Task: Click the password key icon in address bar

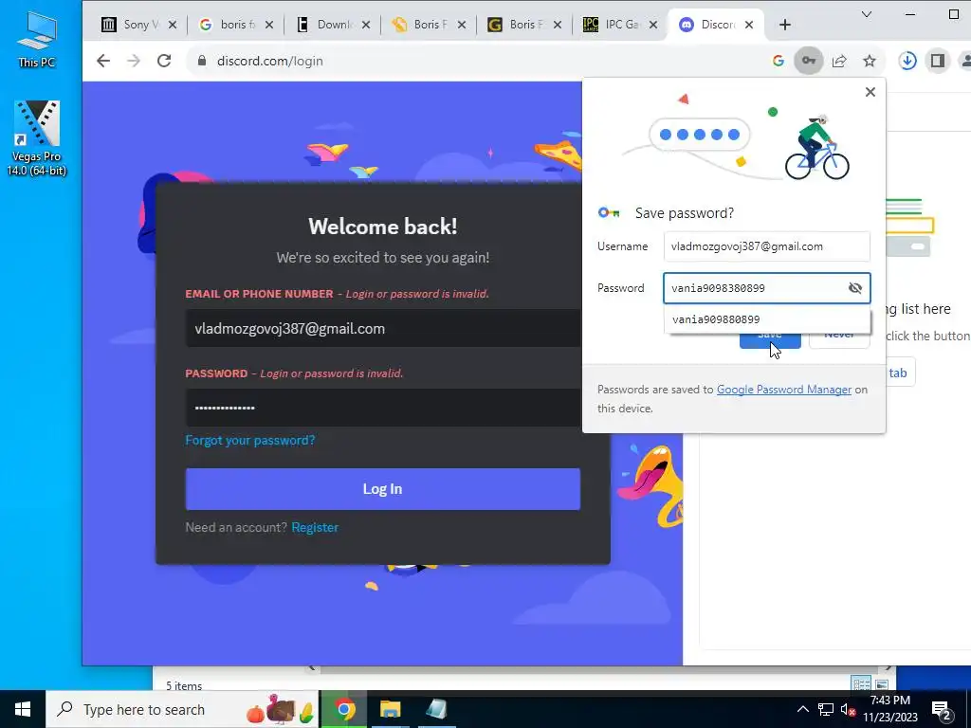Action: point(808,61)
